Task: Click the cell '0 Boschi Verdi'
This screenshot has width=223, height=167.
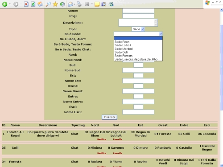Action: coord(163,162)
